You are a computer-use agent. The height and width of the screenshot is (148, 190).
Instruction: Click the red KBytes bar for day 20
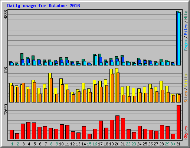117,127
